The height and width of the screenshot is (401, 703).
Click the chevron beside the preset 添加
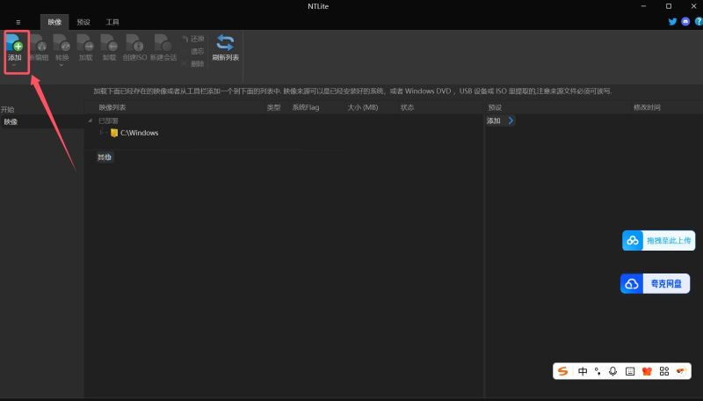tap(511, 120)
